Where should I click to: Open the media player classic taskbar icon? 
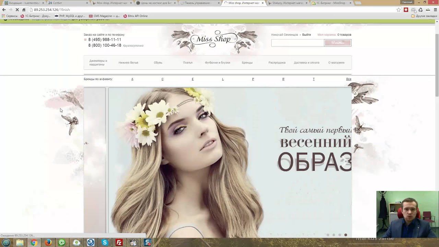[x=133, y=243]
